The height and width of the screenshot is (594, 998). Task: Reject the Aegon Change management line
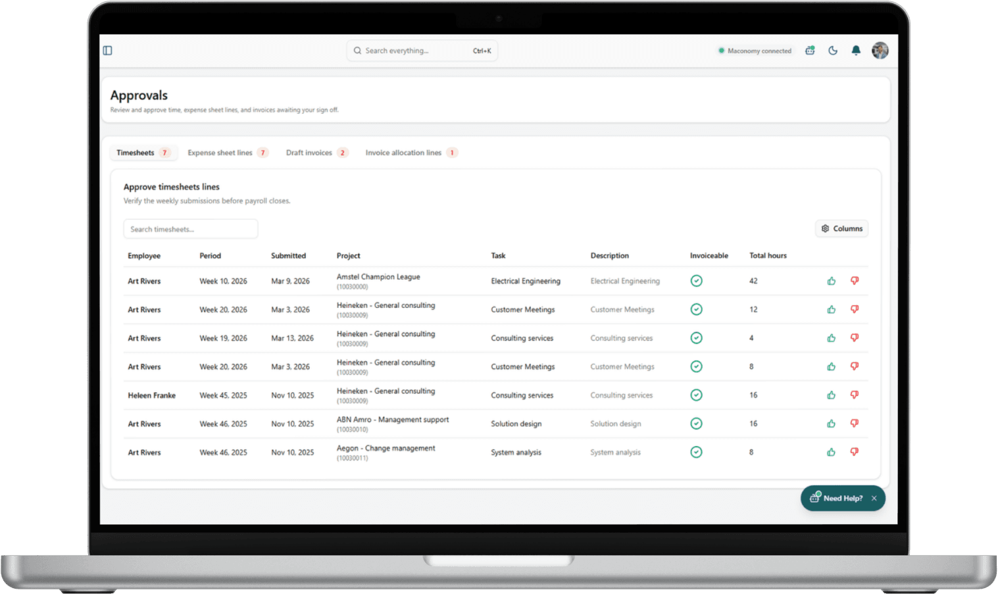855,452
